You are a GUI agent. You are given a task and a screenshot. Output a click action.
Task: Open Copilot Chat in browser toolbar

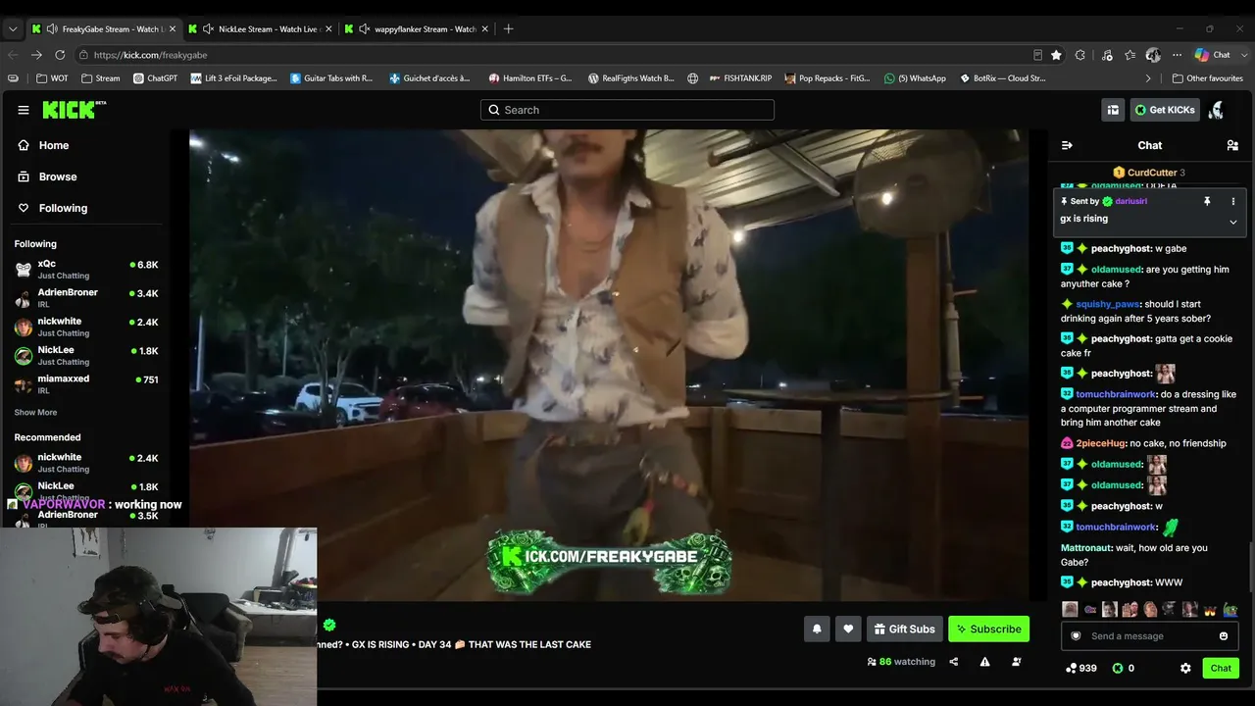[x=1214, y=55]
